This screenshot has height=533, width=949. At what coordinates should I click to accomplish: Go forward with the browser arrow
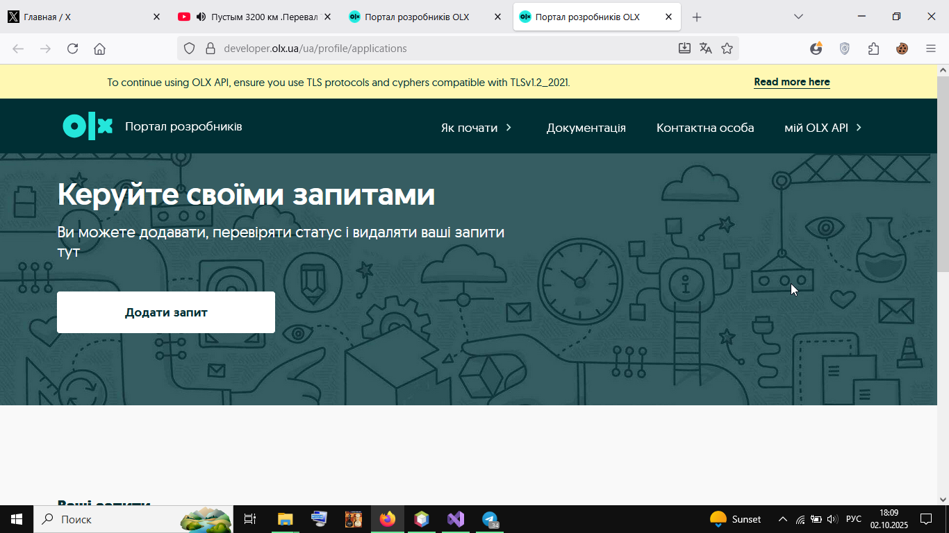point(45,49)
